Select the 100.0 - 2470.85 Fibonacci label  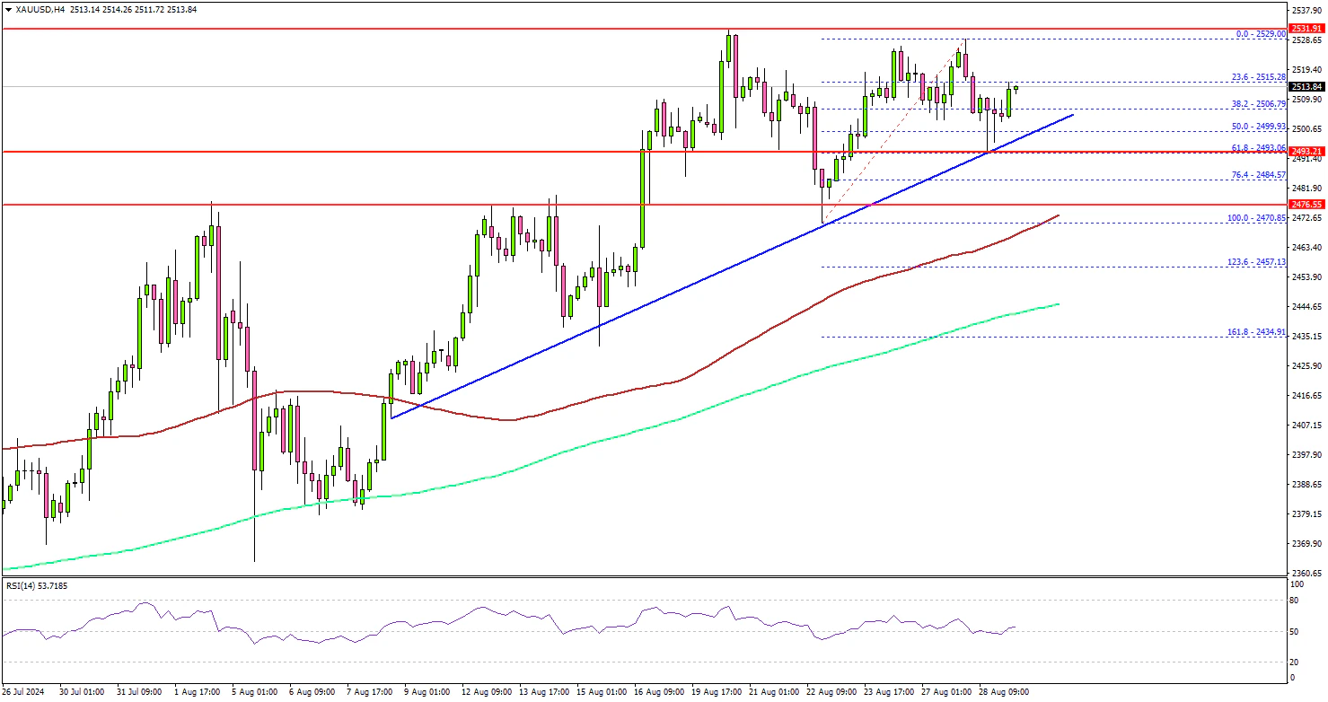tap(1257, 218)
